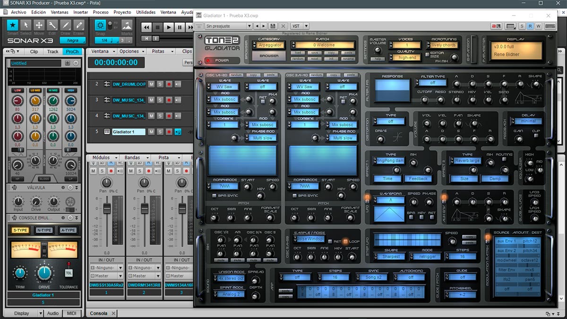The image size is (567, 319).
Task: Enable BPM Sync for OSC 3A-4B
Action: click(x=295, y=195)
